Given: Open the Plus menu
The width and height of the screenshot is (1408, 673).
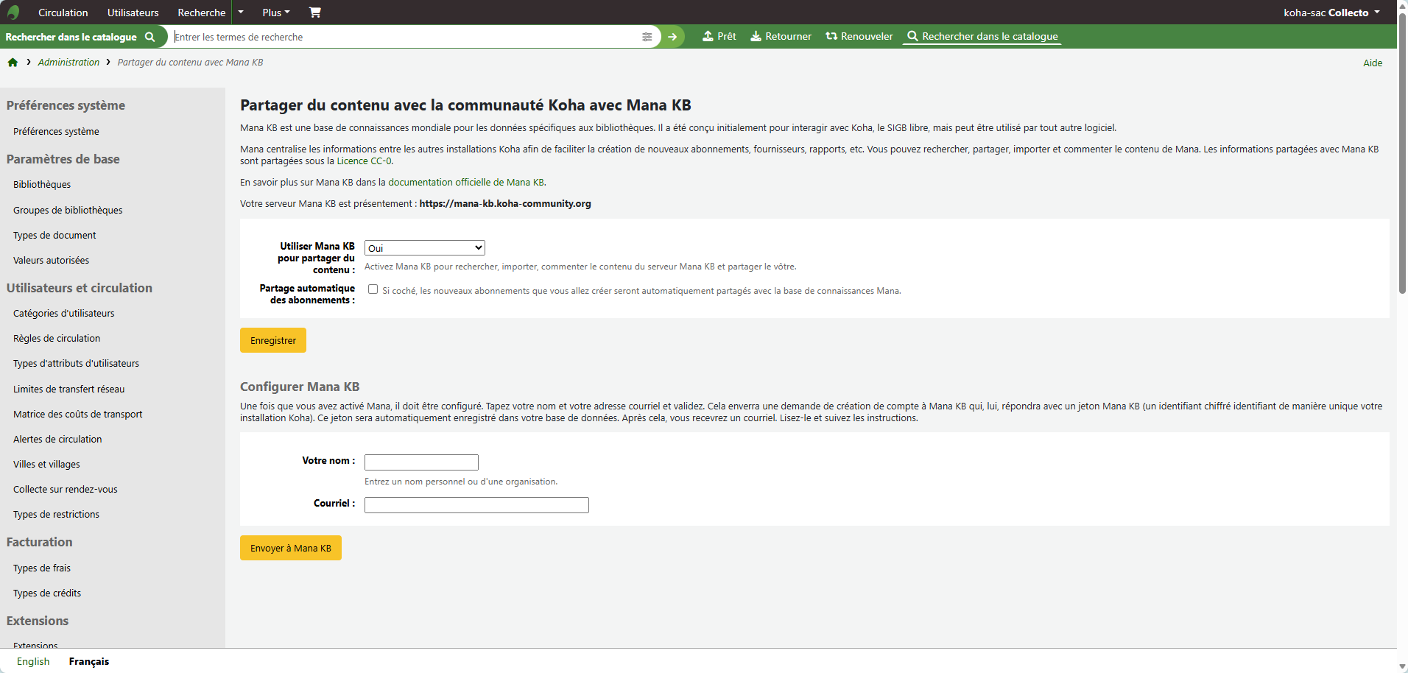Looking at the screenshot, I should pos(276,13).
